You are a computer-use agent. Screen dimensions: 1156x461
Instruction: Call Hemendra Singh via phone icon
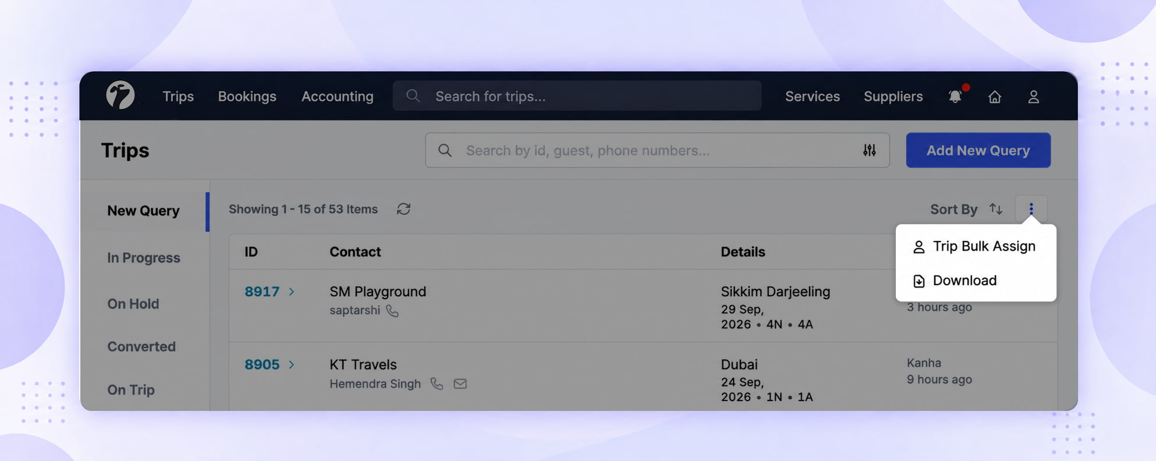point(437,384)
